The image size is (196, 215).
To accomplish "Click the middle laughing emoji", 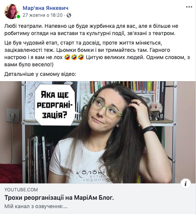I will click(x=74, y=57).
